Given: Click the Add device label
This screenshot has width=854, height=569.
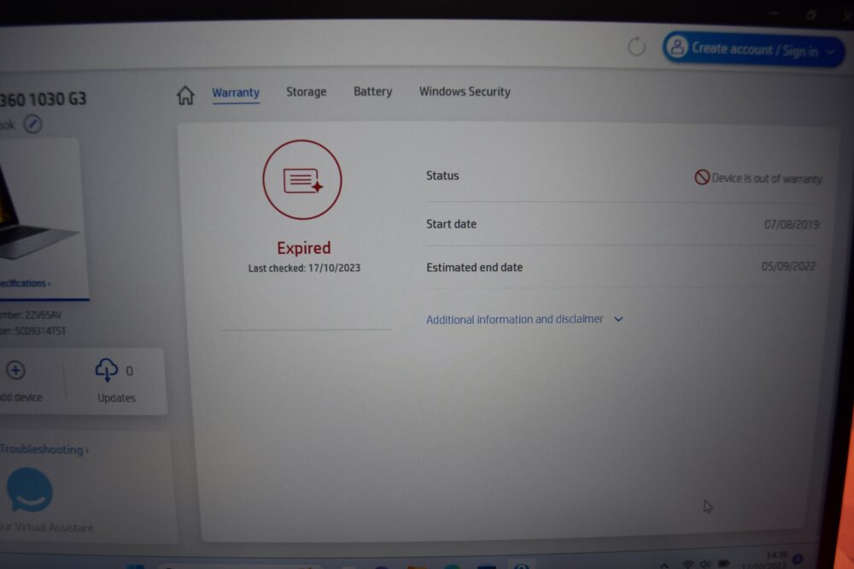Looking at the screenshot, I should pyautogui.click(x=21, y=397).
